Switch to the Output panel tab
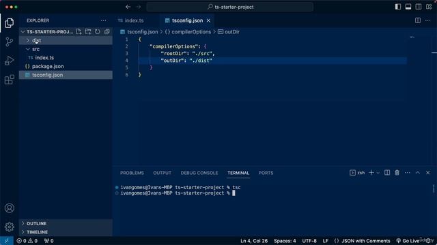The height and width of the screenshot is (245, 437). (162, 173)
